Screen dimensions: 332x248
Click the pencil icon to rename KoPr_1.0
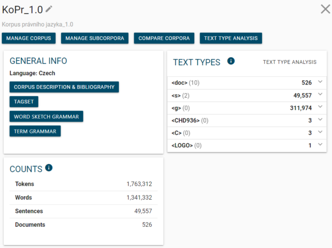pyautogui.click(x=49, y=9)
